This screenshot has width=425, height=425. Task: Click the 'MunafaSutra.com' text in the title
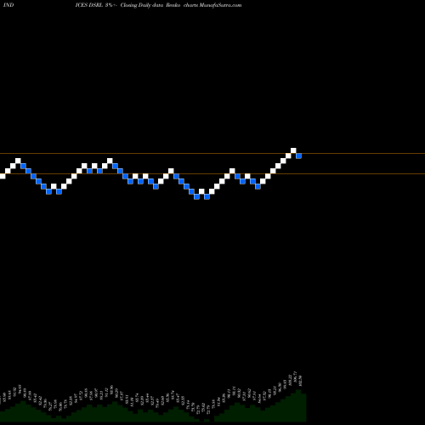point(220,5)
